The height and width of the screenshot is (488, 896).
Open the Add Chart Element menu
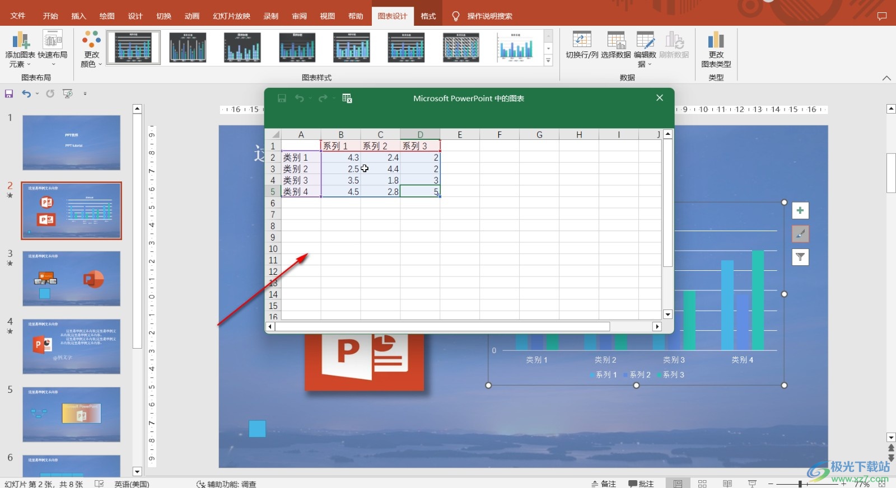[x=20, y=49]
